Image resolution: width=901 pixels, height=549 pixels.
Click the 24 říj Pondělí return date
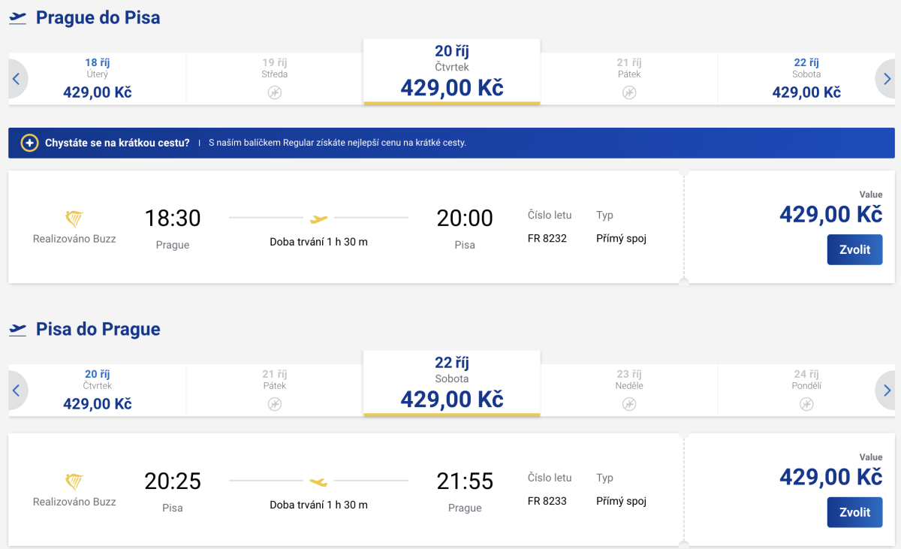click(x=806, y=390)
